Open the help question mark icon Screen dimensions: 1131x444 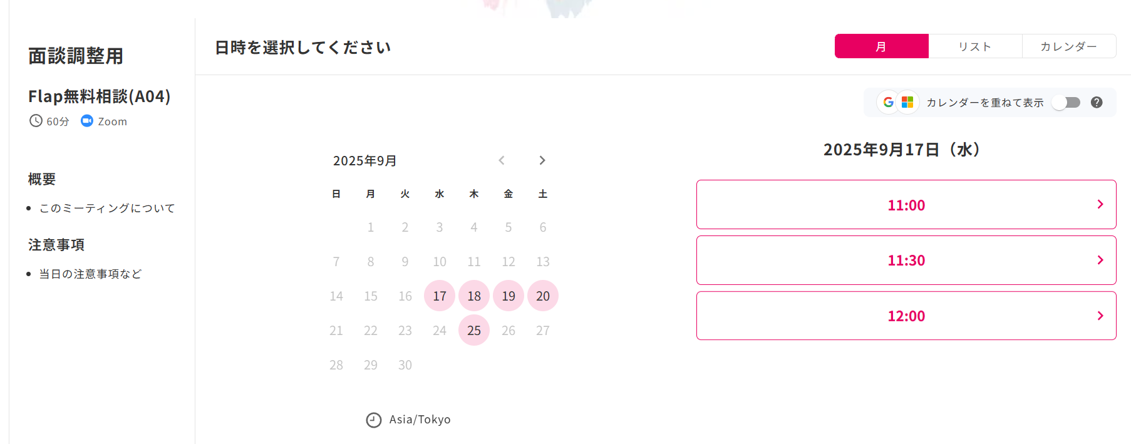pos(1097,102)
